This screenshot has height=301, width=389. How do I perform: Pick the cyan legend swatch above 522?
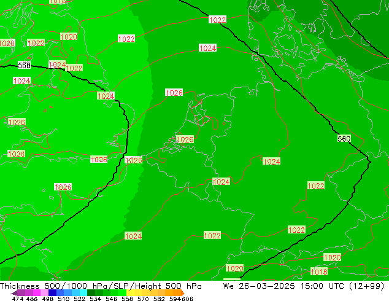(83, 292)
